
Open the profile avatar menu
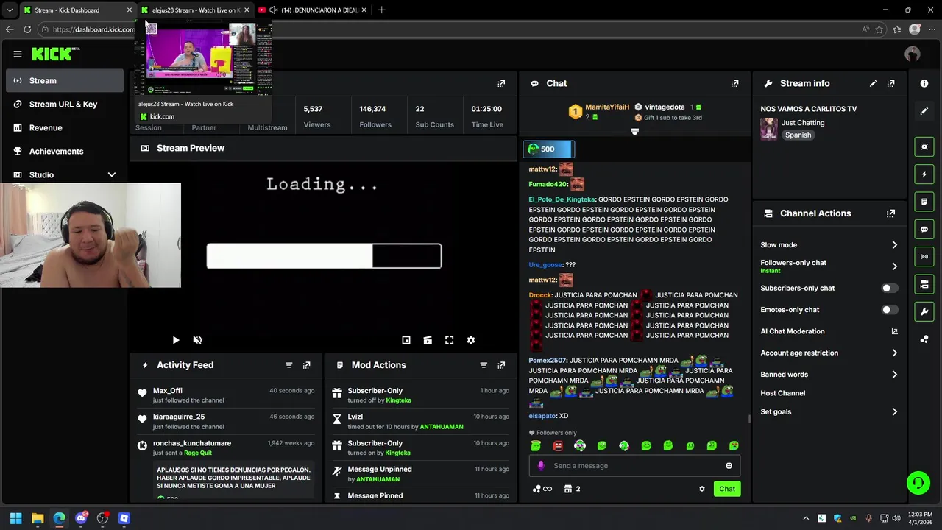click(913, 54)
